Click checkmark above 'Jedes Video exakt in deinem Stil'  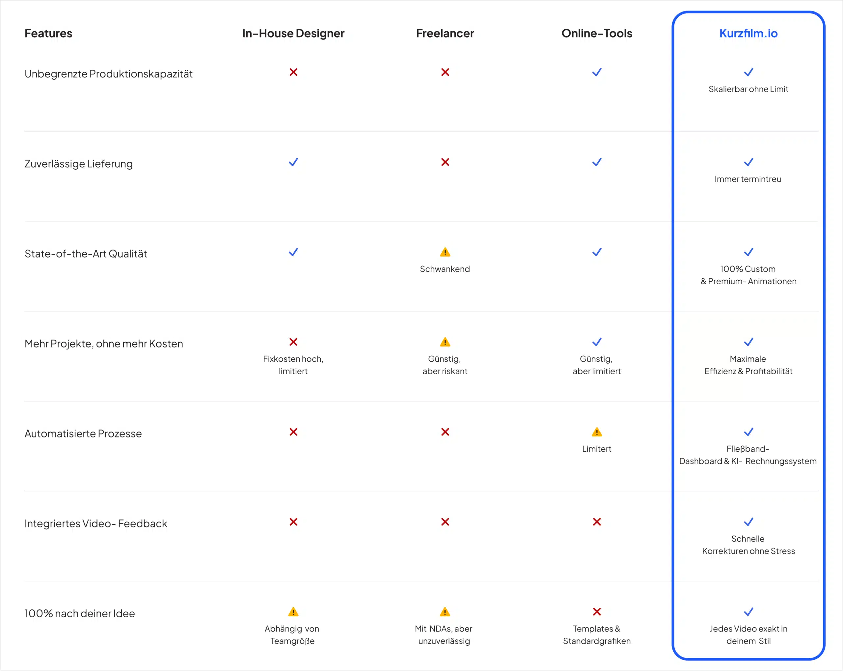[x=748, y=612]
